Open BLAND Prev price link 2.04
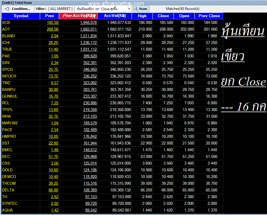The height and width of the screenshot is (215, 267). point(54,36)
